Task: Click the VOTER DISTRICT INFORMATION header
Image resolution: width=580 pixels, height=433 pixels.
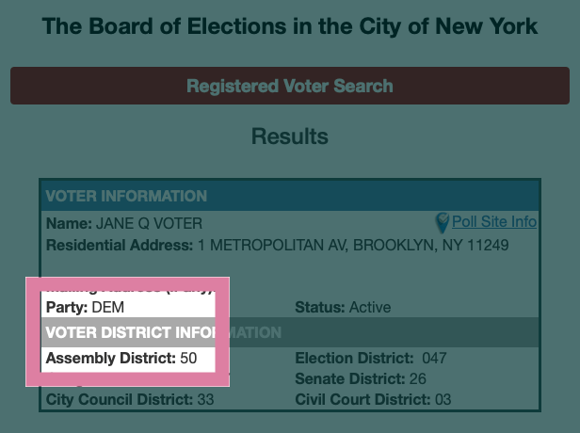Action: [164, 332]
